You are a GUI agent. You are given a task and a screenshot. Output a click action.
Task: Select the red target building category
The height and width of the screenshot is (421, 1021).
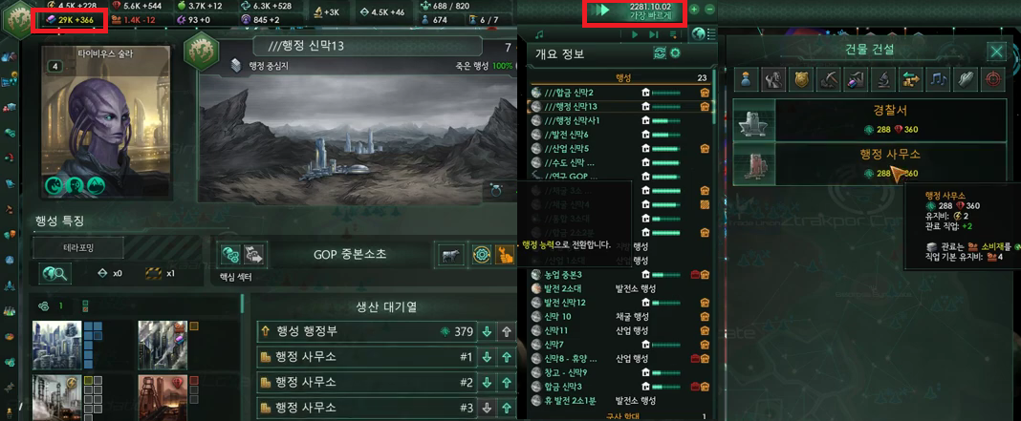click(991, 79)
